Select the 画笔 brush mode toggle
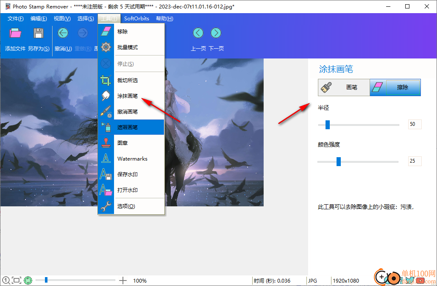Viewport: 437px width, 286px height. click(x=344, y=87)
